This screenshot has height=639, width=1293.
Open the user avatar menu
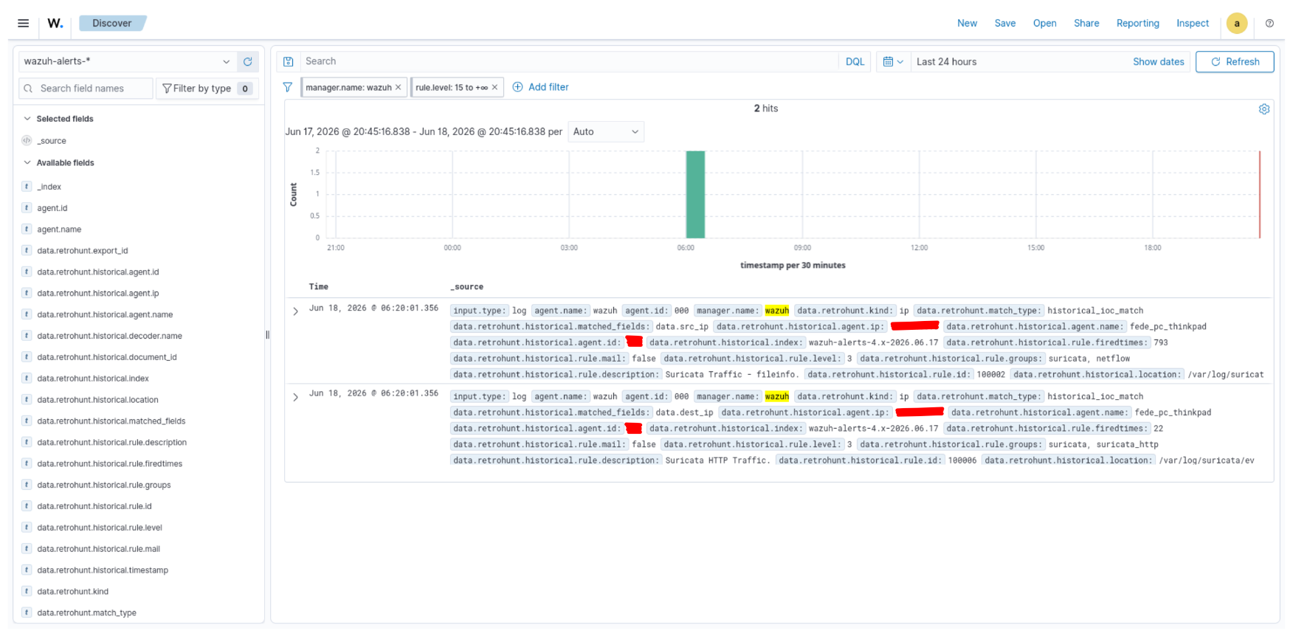coord(1237,24)
